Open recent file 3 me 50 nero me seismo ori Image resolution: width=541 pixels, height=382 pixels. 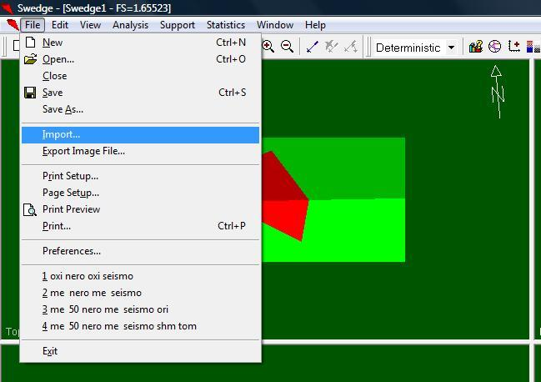(140, 309)
